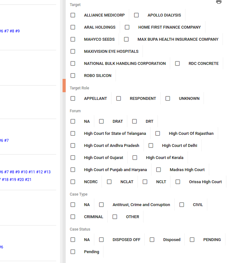Select MAXIVISION EYE HOSPITALS checkbox
Screen dimensions: 227x263
click(73, 51)
